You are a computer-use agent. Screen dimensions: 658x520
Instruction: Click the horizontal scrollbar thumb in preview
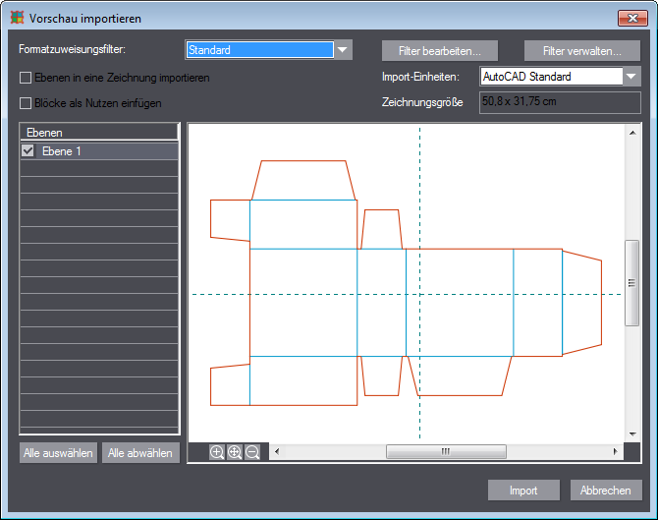446,452
